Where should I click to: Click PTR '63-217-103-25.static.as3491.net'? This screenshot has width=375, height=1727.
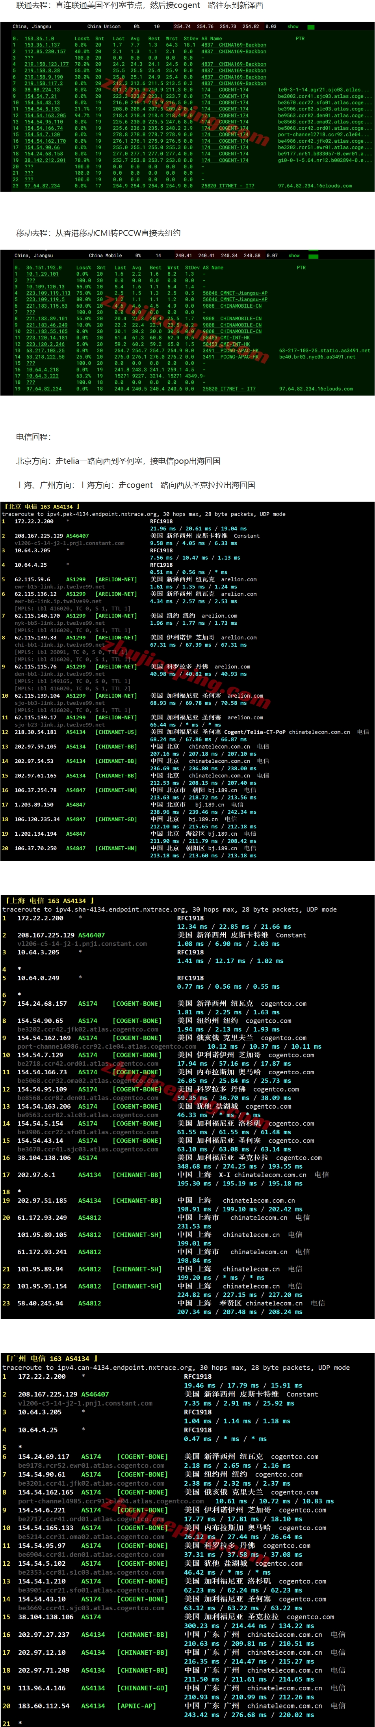tap(325, 351)
